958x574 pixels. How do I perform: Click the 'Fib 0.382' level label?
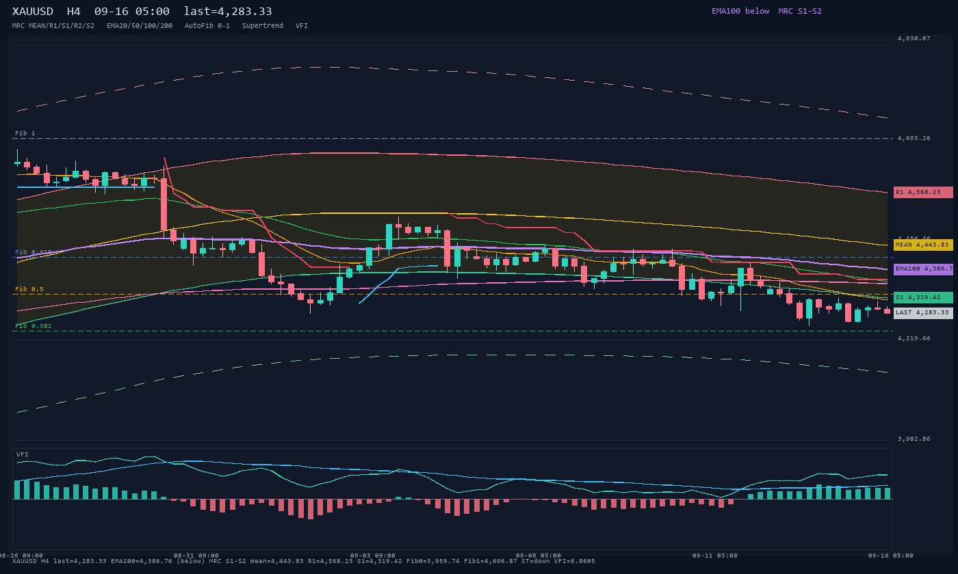(x=34, y=327)
